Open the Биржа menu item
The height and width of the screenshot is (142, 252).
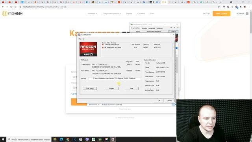click(129, 13)
